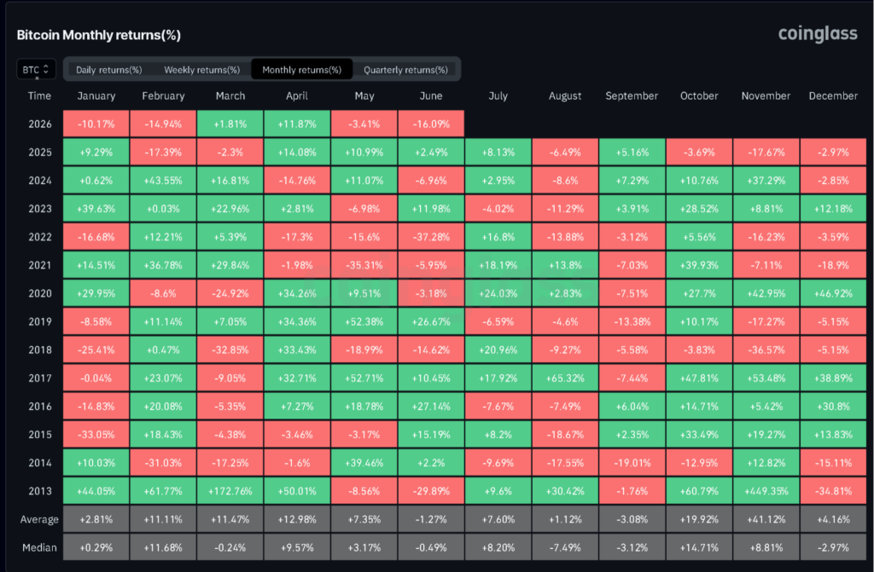Click the 2013 November cell +449.35%

[x=766, y=491]
